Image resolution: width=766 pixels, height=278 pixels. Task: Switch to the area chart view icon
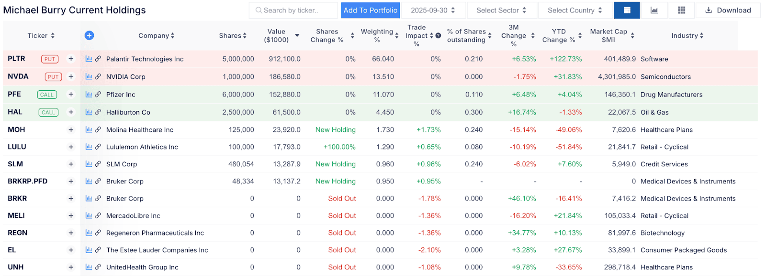pos(654,11)
